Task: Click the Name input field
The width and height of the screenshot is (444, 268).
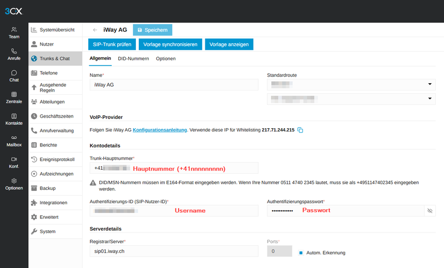Action: coord(174,84)
